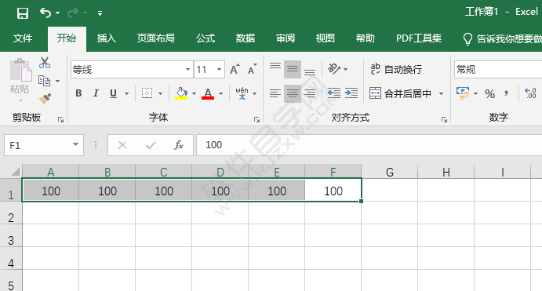Click the Accounting number format icon
The width and height of the screenshot is (542, 291).
tap(463, 93)
